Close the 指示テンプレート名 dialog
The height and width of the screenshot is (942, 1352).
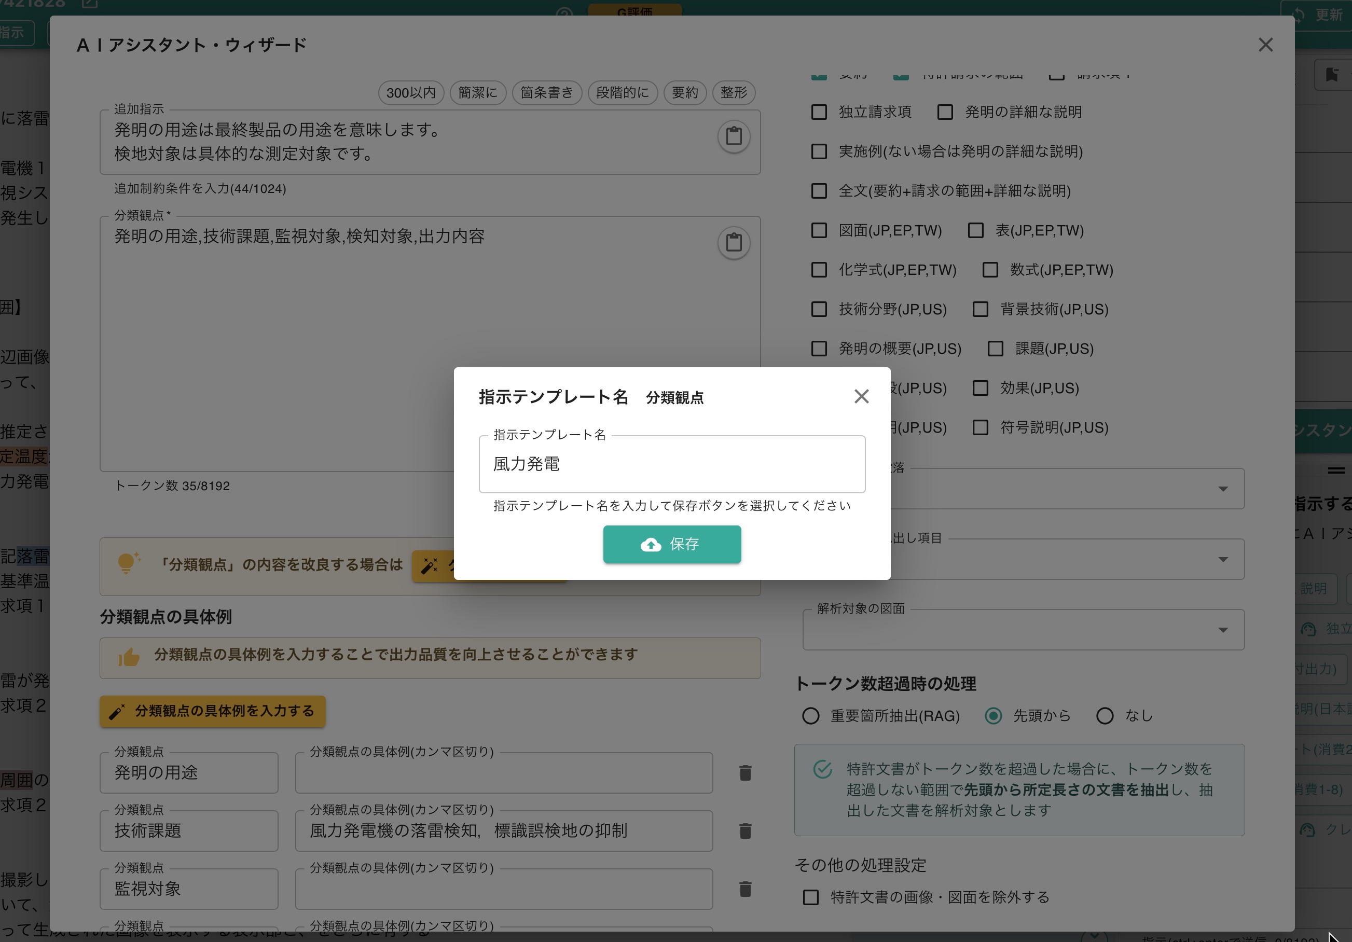coord(862,397)
